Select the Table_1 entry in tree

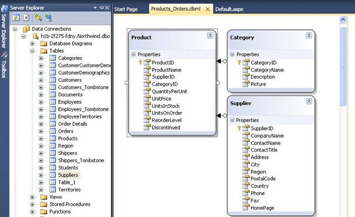67,182
